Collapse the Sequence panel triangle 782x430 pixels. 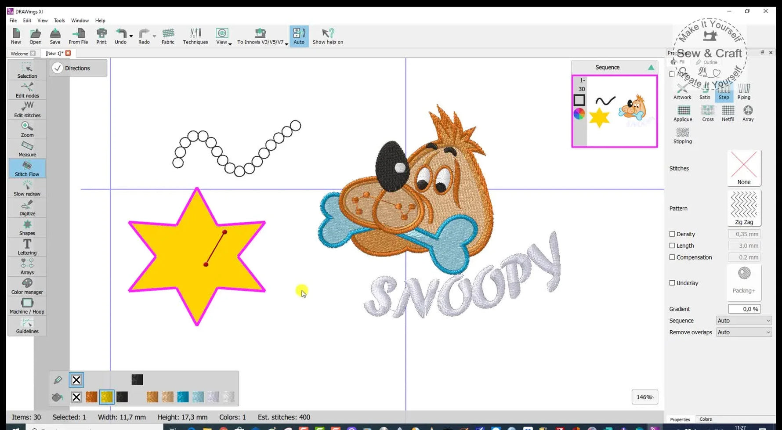pyautogui.click(x=651, y=67)
